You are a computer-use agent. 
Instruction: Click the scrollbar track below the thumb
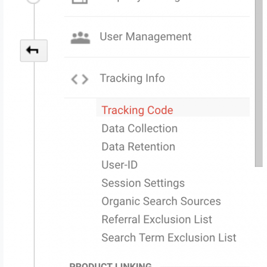coord(259,217)
